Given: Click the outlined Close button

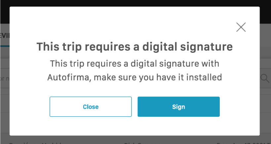Looking at the screenshot, I should click(91, 107).
